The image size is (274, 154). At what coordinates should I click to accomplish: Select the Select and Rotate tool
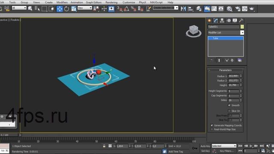point(67,9)
